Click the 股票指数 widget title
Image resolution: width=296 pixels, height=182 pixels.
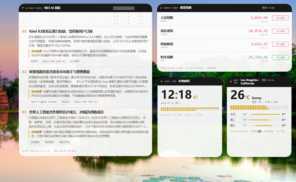[x=186, y=8]
